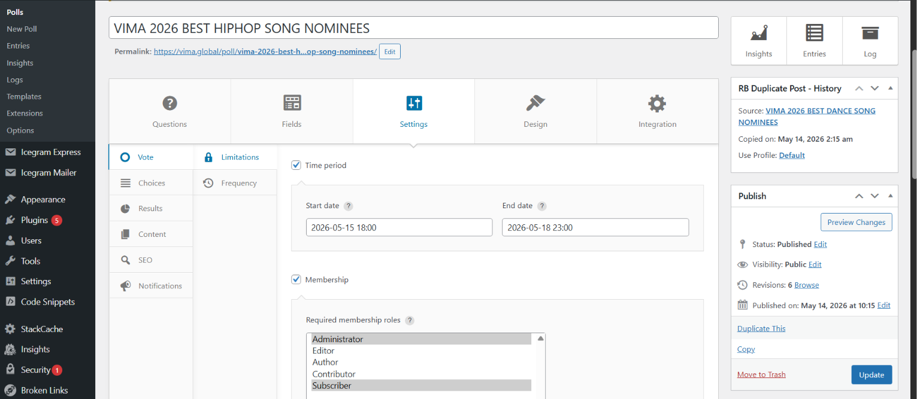917x399 pixels.
Task: Click the Settings tab sliders icon
Action: (414, 103)
